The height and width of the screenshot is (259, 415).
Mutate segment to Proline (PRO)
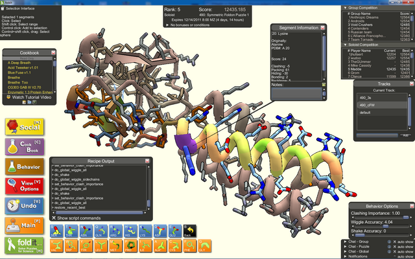click(130, 245)
